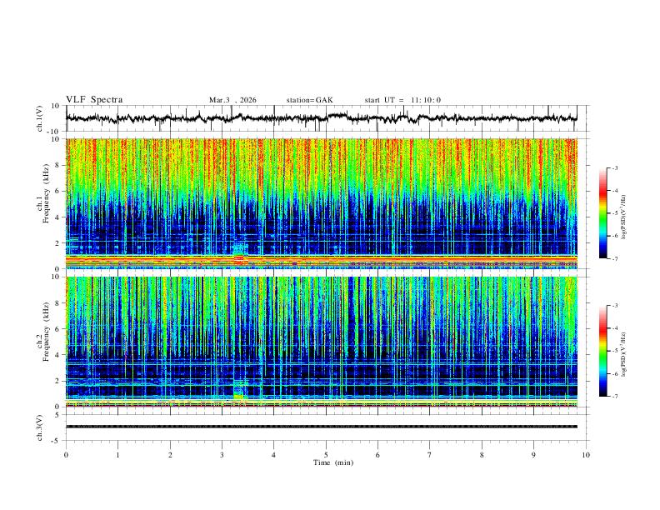
Task: Click the ch.2 color scale '-7' label
Action: pyautogui.click(x=614, y=396)
